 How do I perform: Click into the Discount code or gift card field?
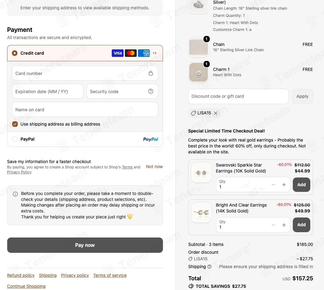[x=238, y=96]
